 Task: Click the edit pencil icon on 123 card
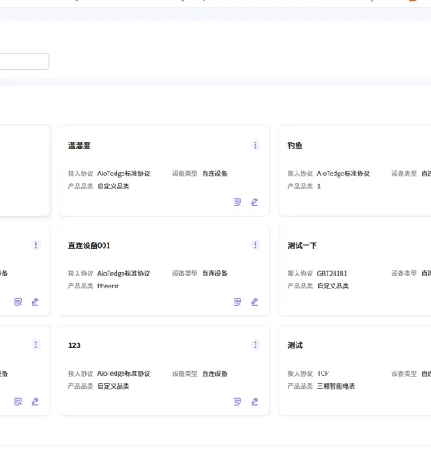pos(254,402)
